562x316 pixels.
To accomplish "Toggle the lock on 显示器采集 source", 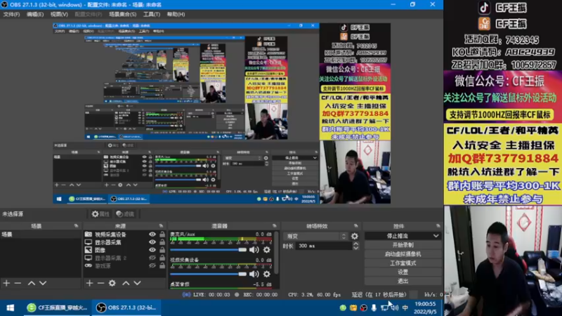I will tap(162, 242).
